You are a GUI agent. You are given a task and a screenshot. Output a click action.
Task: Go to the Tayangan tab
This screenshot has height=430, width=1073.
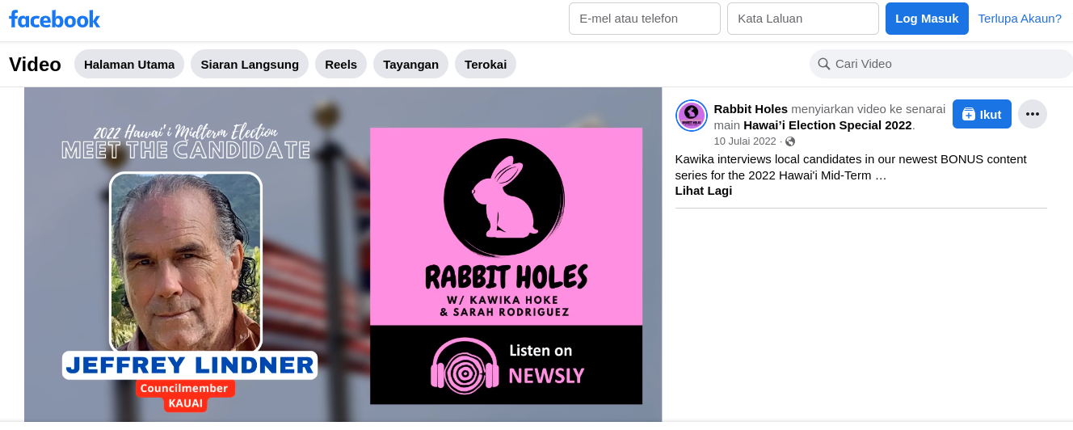(x=410, y=64)
